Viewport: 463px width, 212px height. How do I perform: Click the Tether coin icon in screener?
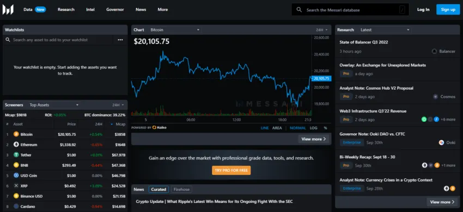(x=16, y=155)
